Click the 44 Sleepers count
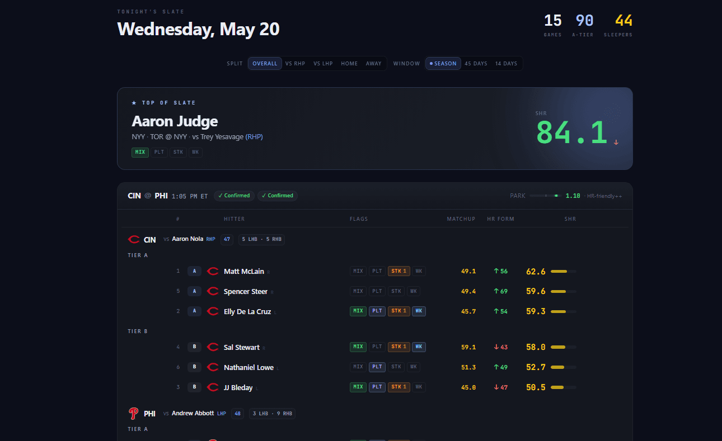Viewport: 722px width, 441px height. (623, 21)
